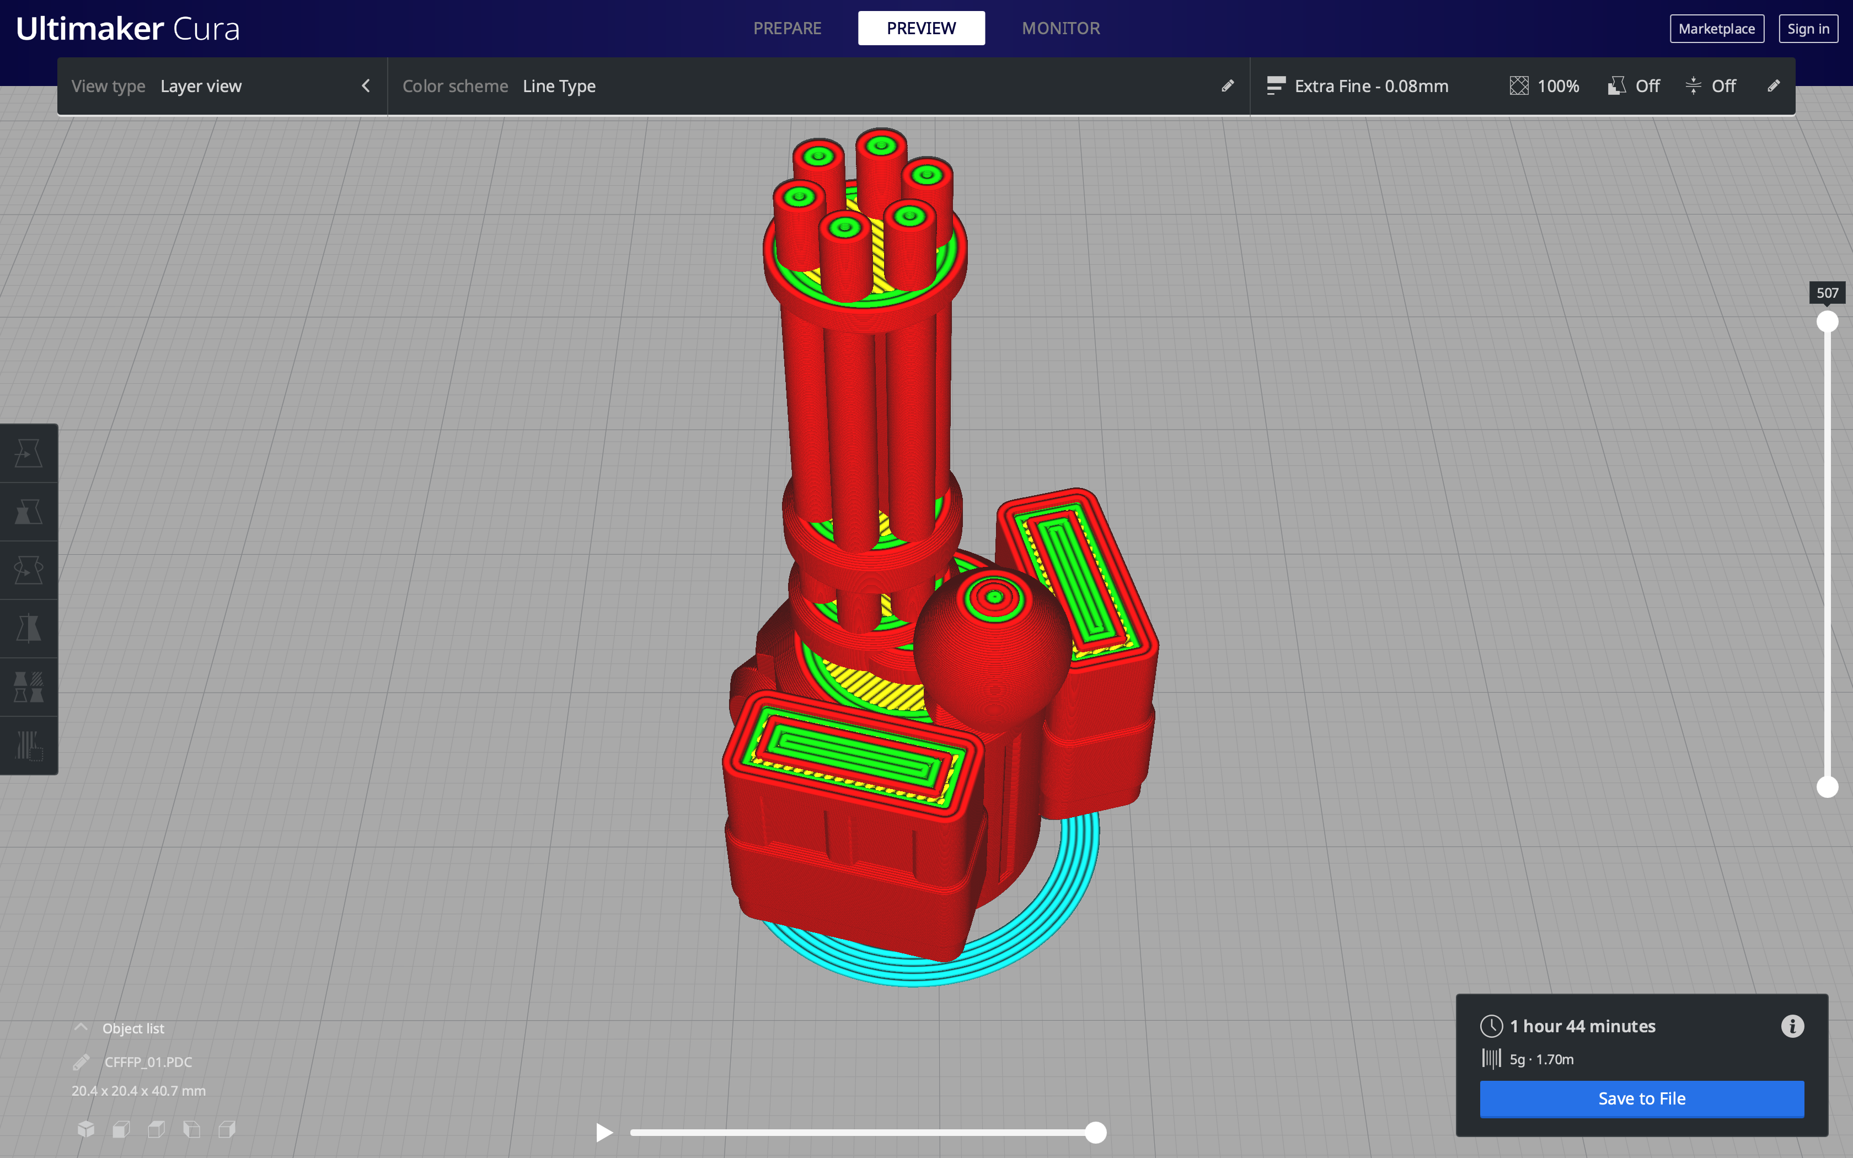Toggle adhesion setting showing Off
Image resolution: width=1853 pixels, height=1158 pixels.
click(1711, 86)
